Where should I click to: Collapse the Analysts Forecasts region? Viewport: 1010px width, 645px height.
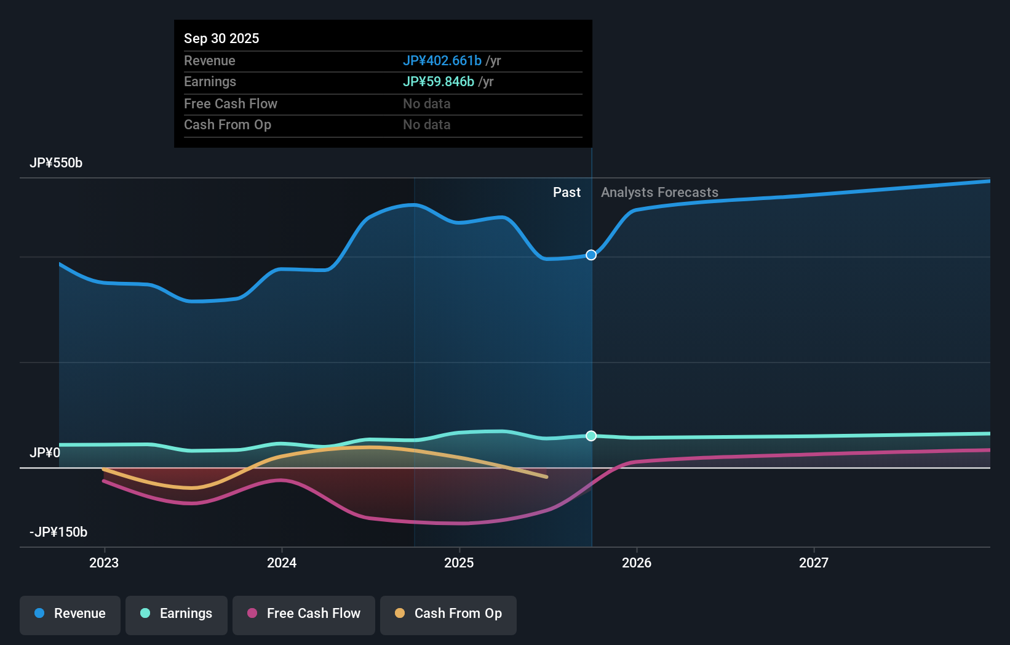click(659, 192)
